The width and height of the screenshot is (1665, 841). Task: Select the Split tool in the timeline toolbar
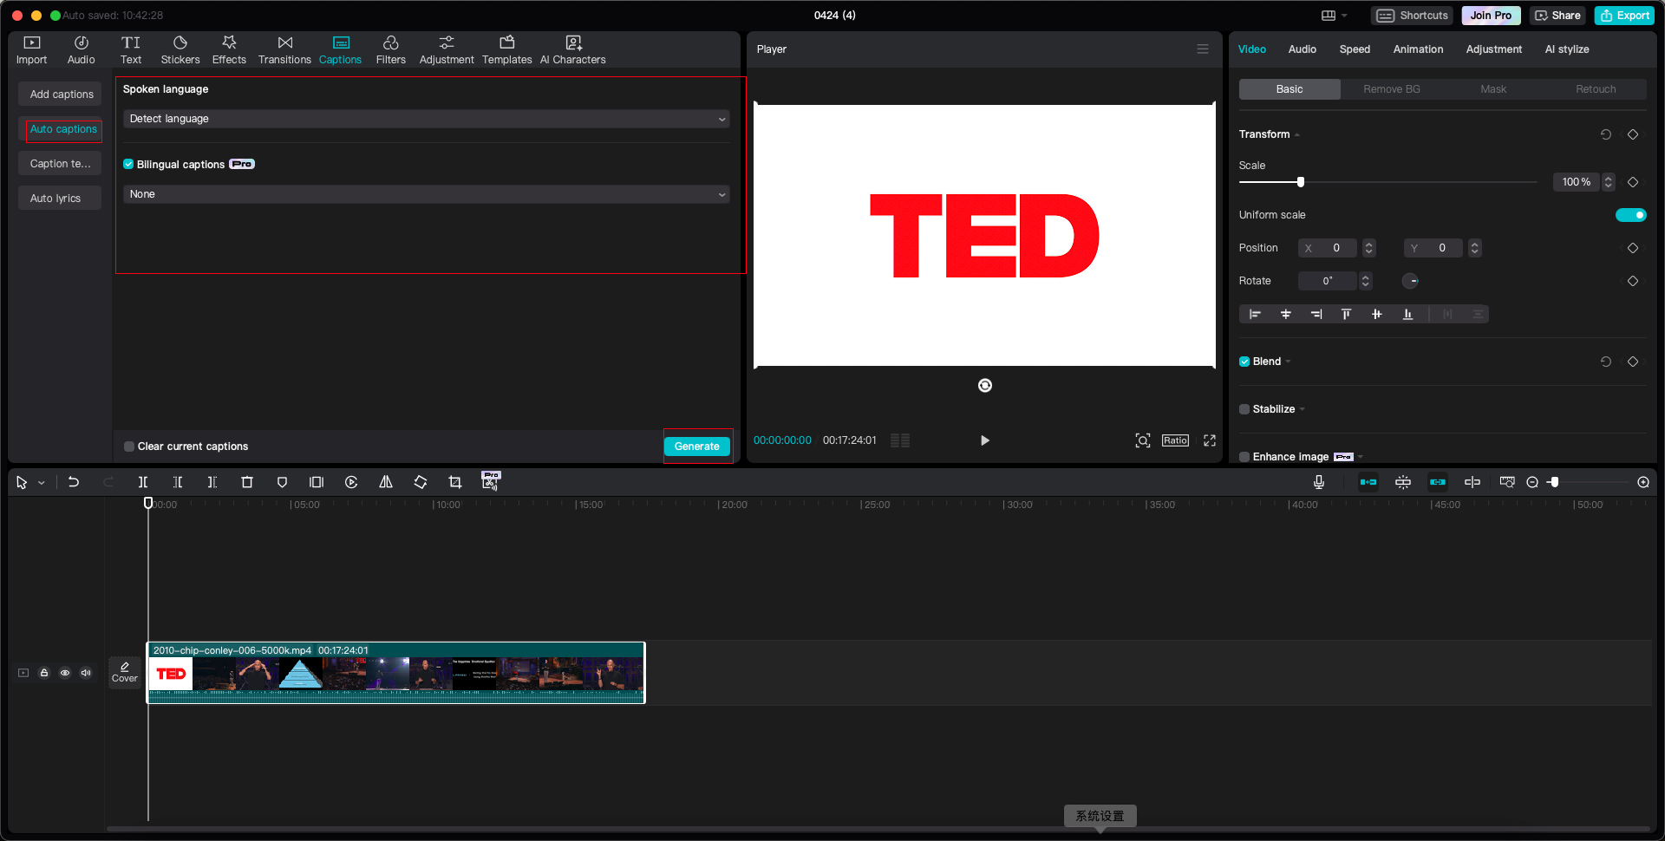pos(143,482)
